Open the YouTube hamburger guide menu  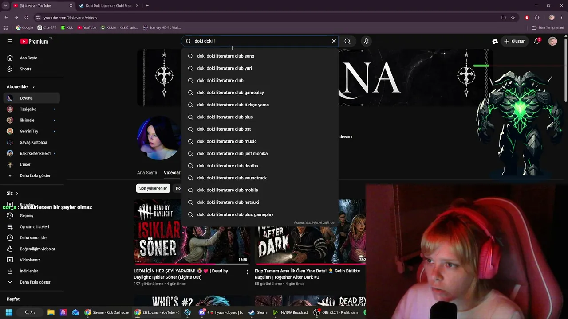[x=10, y=41]
